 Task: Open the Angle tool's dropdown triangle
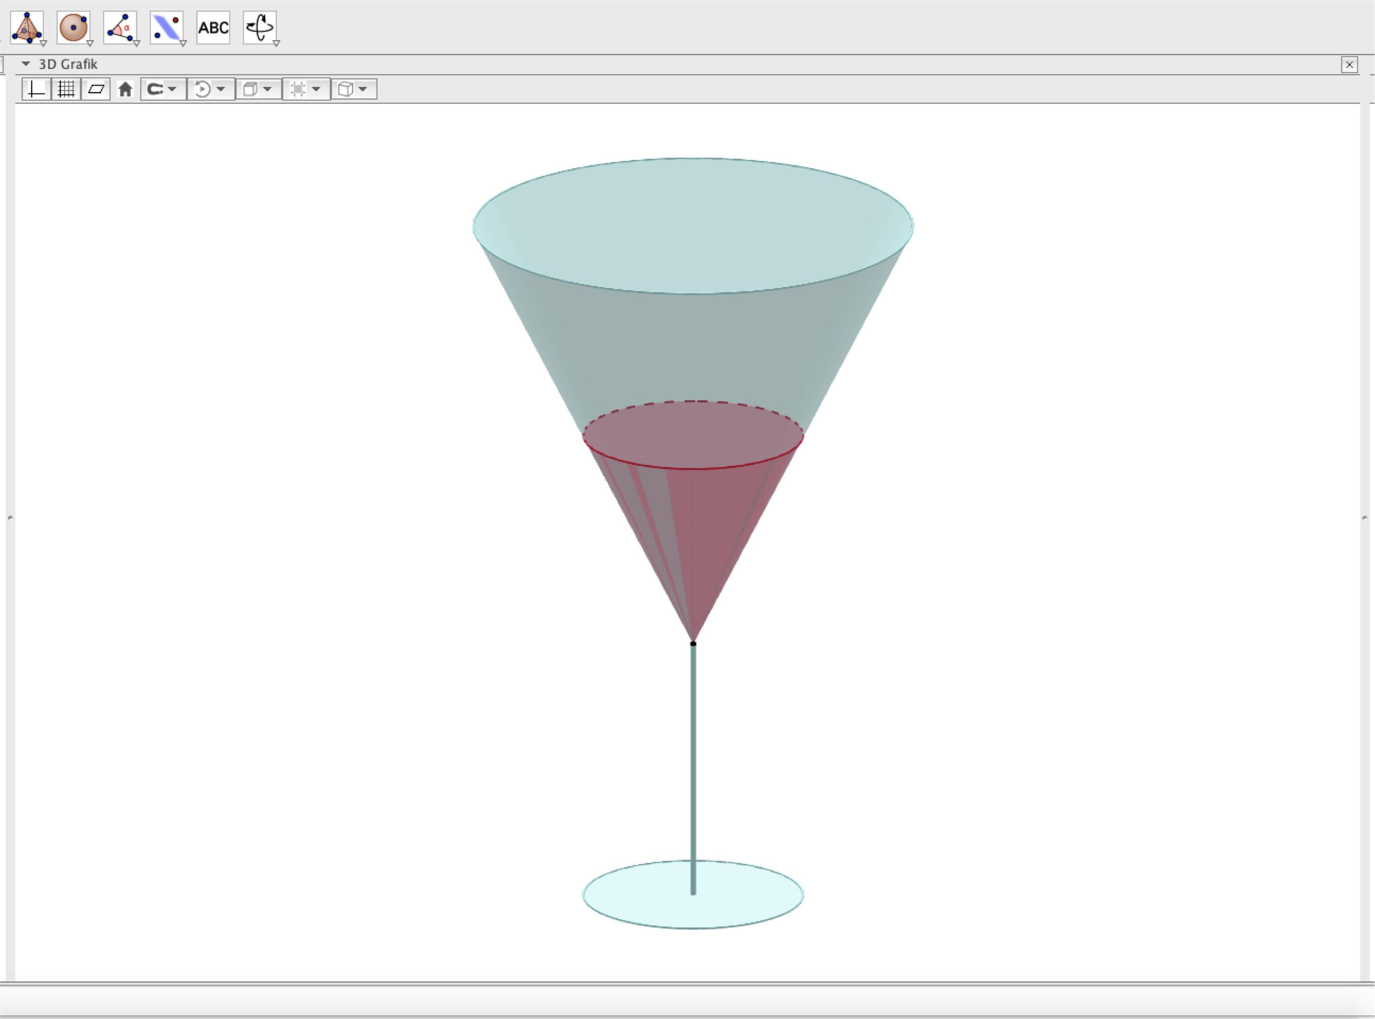(x=136, y=43)
